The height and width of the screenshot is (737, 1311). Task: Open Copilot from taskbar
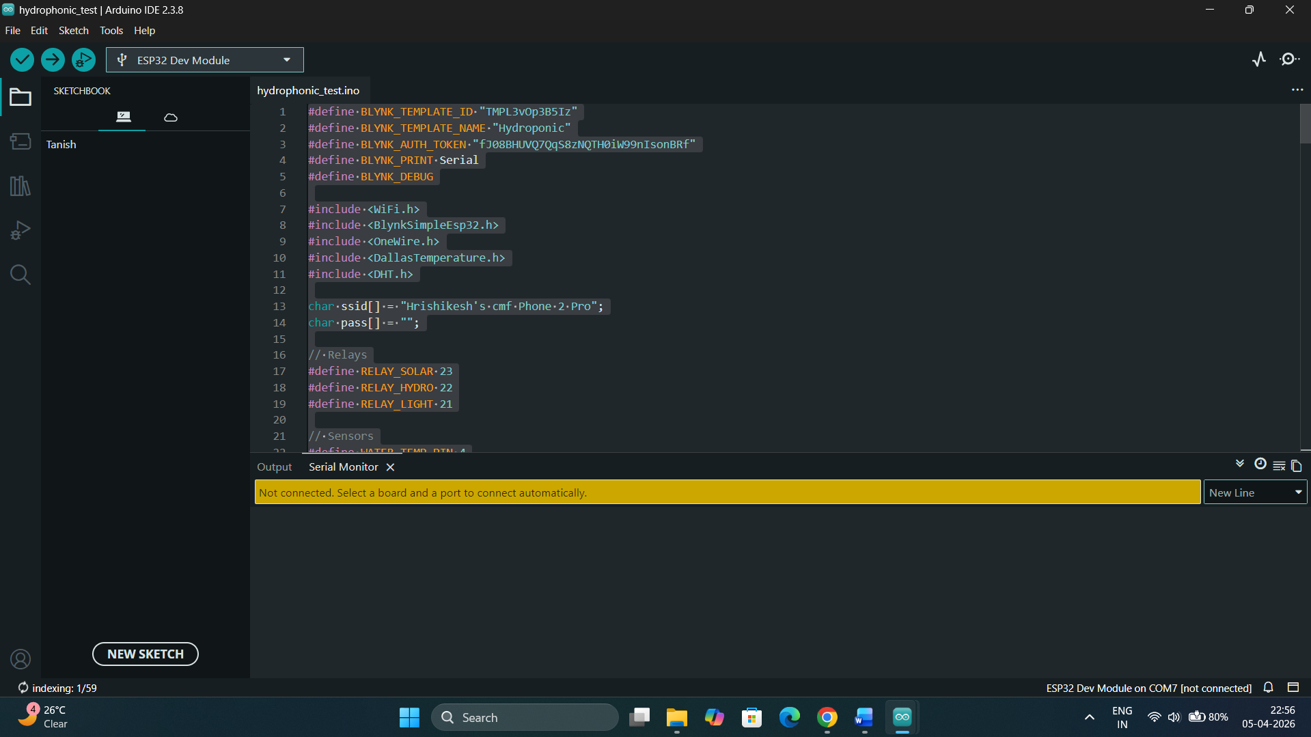(715, 717)
